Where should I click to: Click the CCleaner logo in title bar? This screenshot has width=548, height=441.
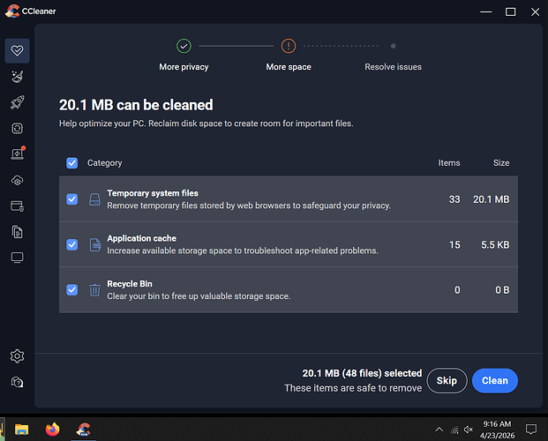pos(11,11)
